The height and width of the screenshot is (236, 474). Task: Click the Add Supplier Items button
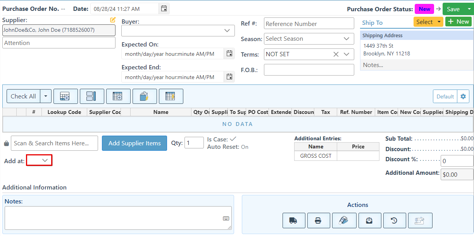coord(134,143)
